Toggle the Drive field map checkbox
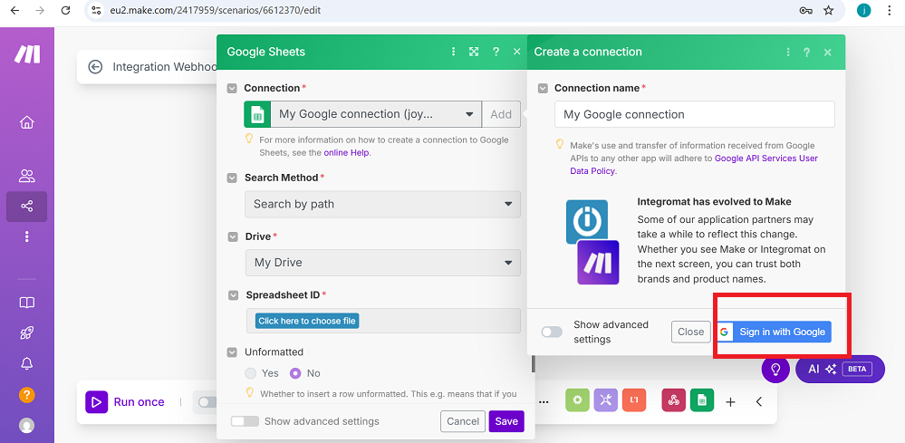 233,236
